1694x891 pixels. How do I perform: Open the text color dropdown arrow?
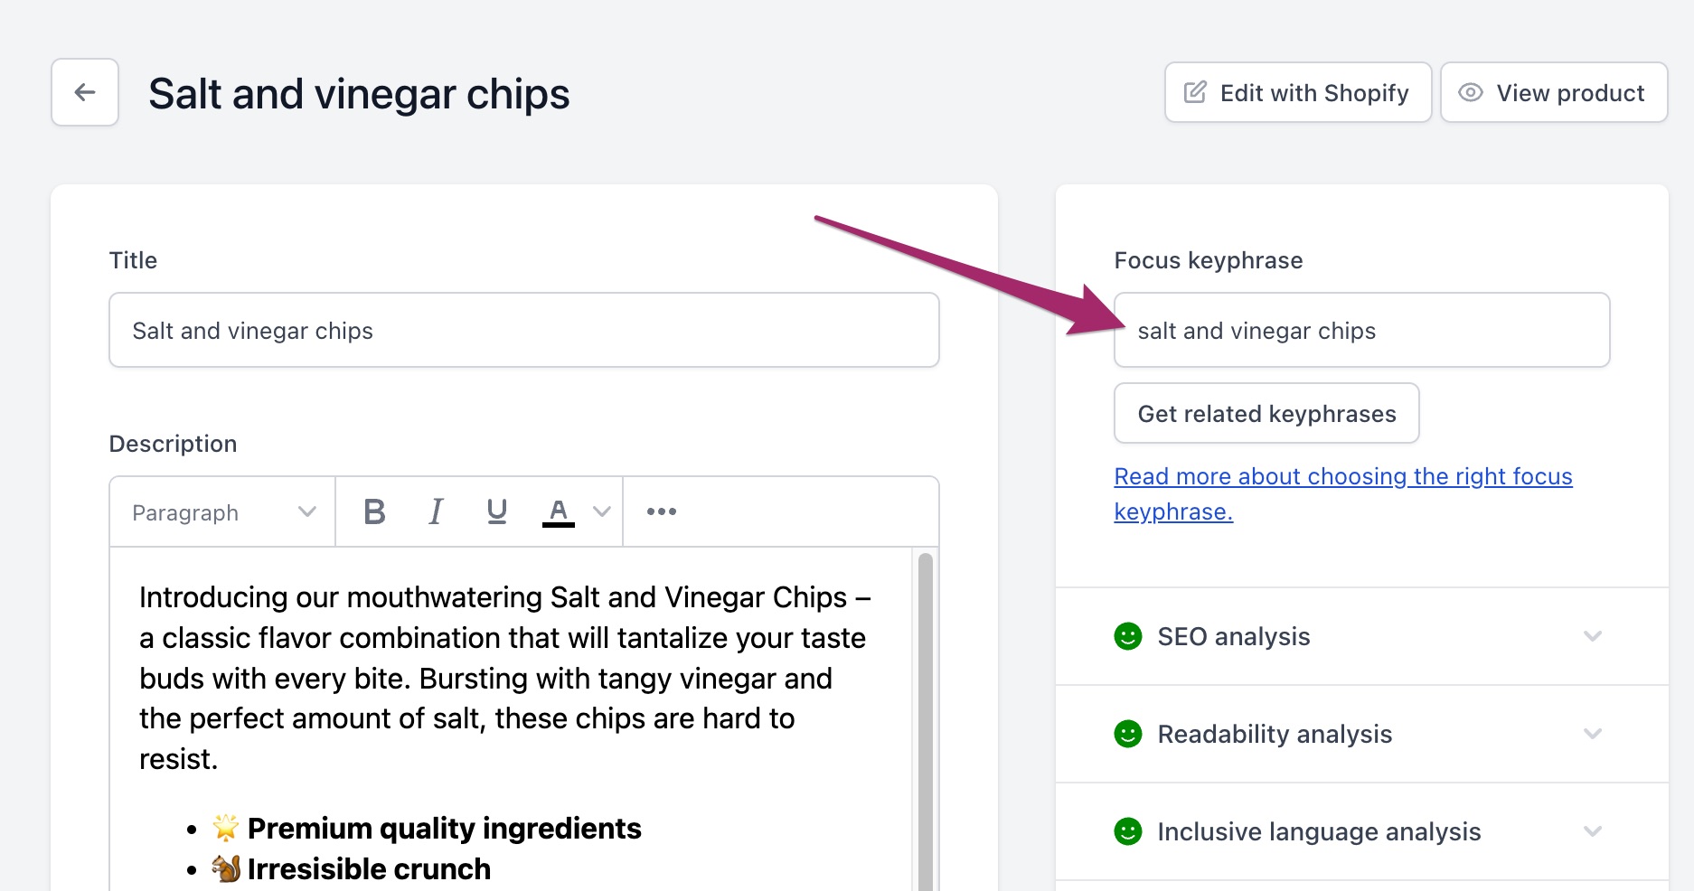(x=600, y=511)
